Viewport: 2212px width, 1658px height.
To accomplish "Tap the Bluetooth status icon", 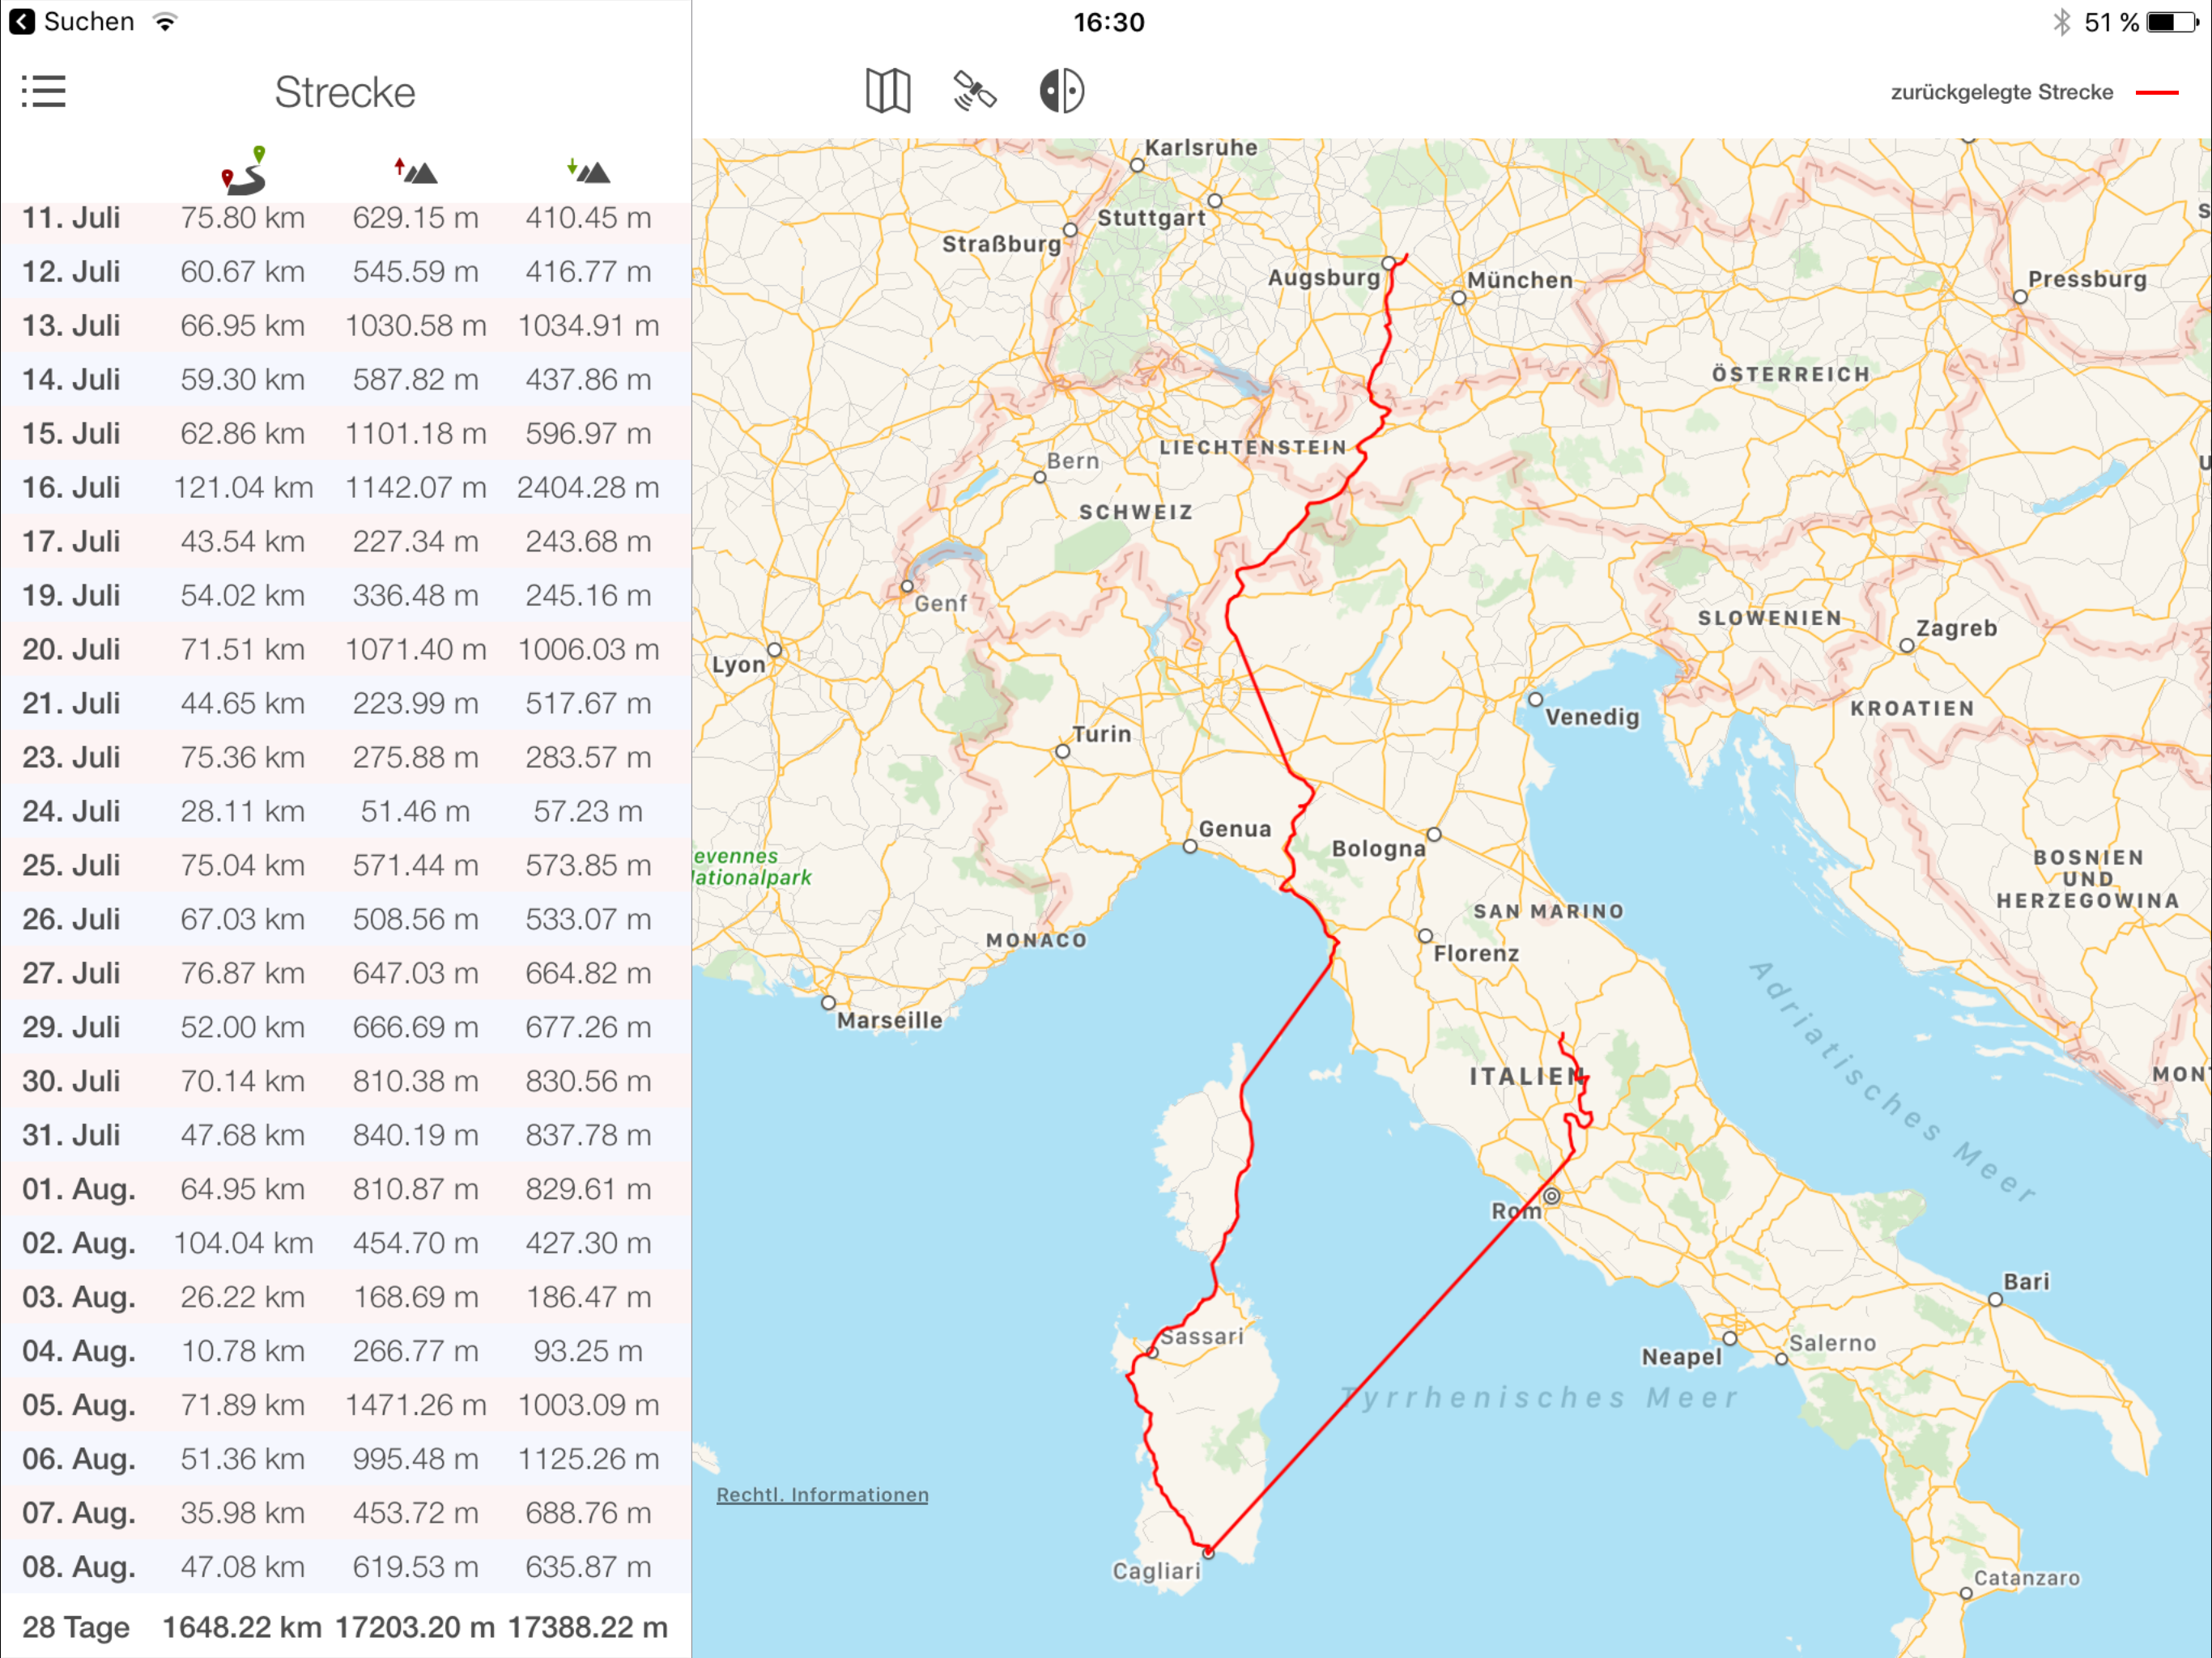I will [x=2061, y=22].
